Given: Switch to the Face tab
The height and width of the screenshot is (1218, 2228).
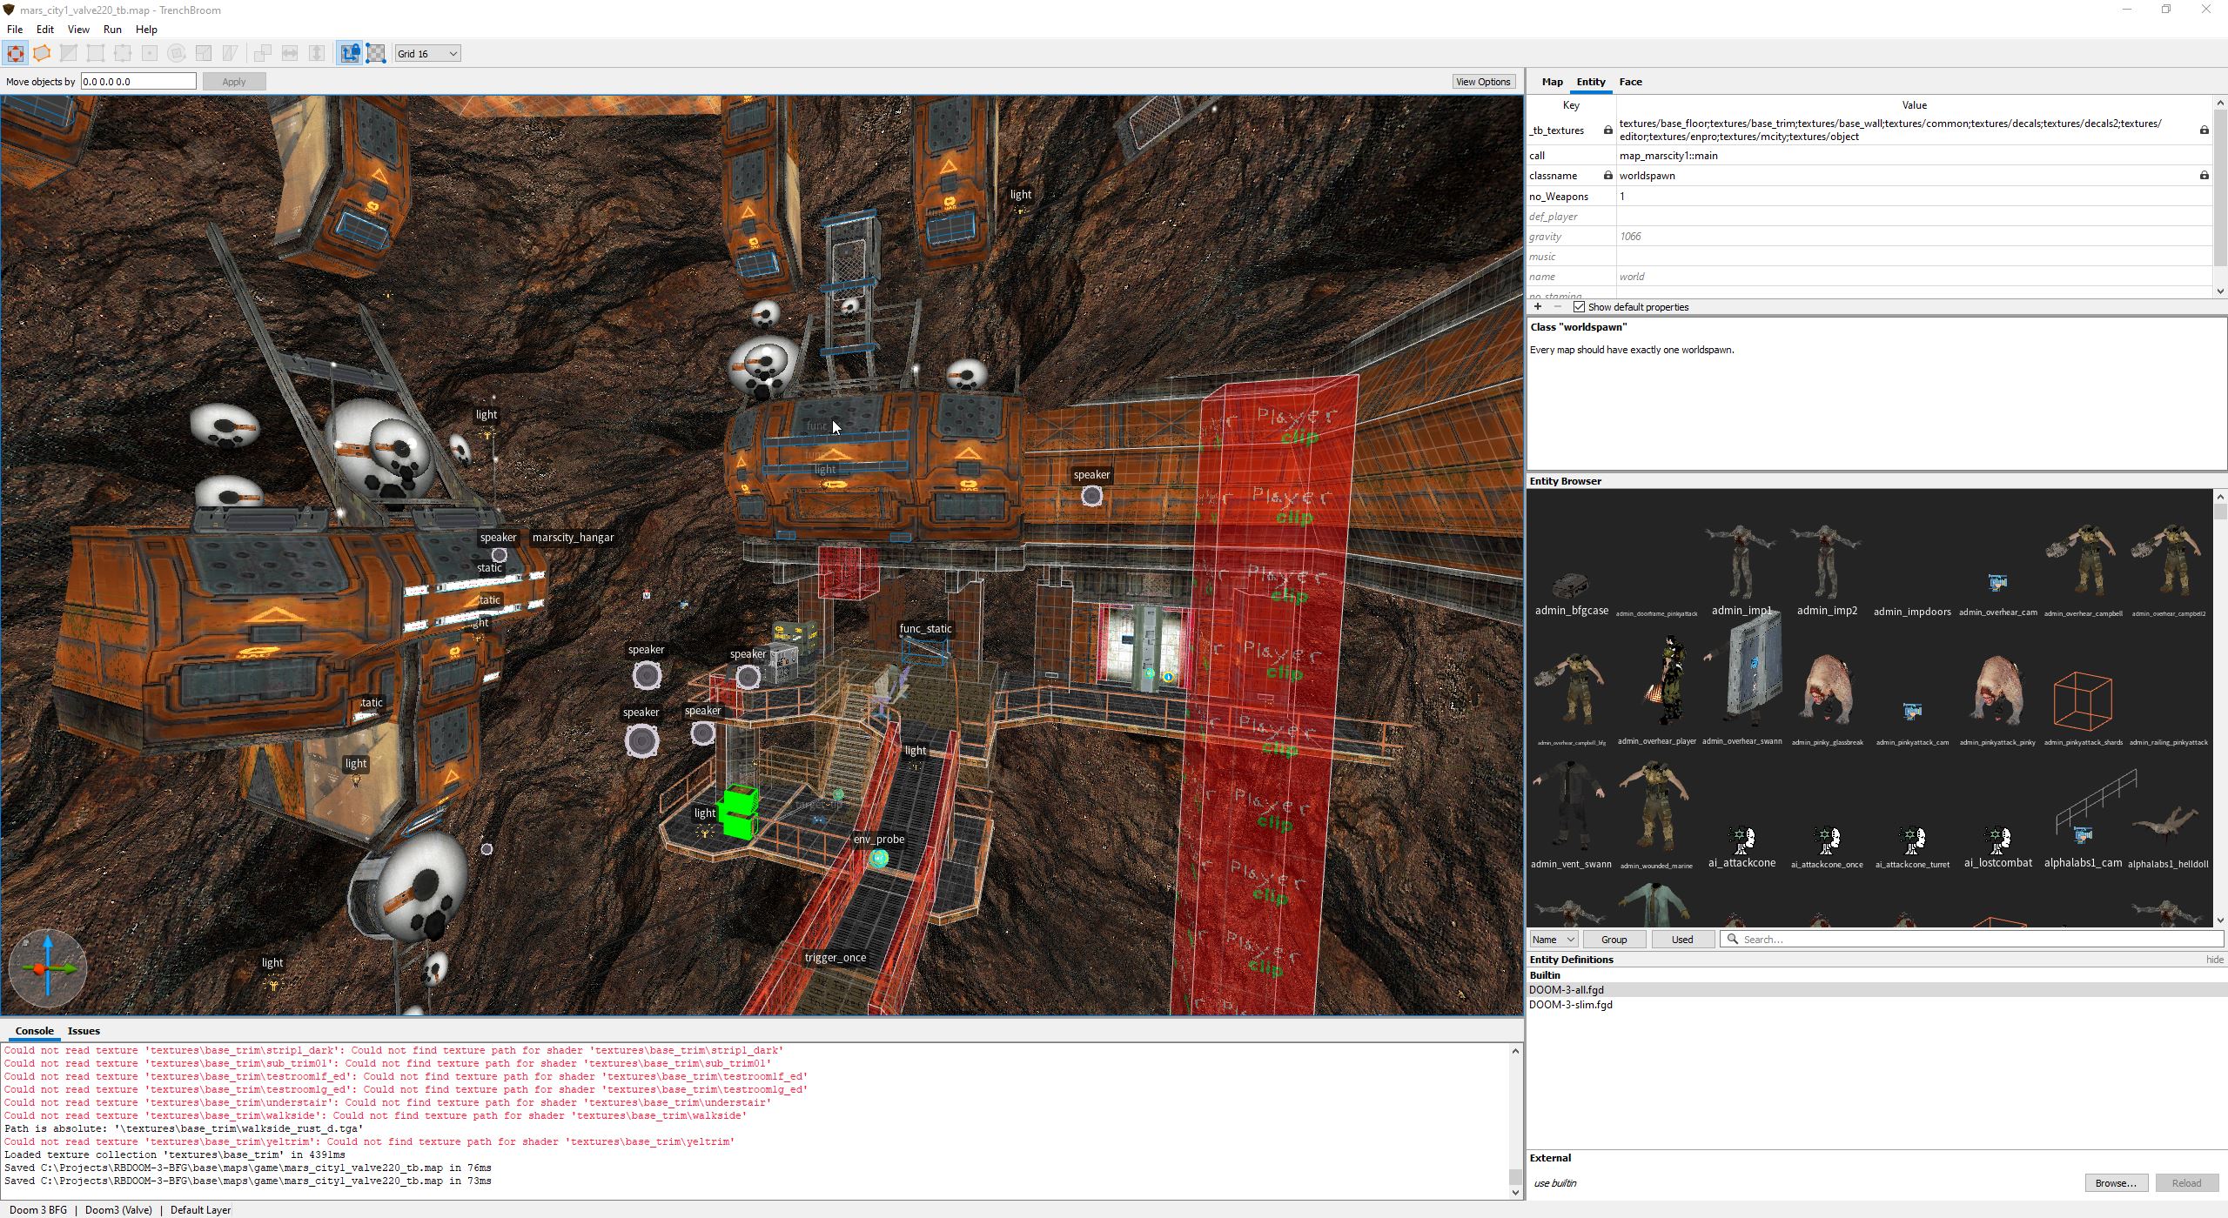Looking at the screenshot, I should [1630, 82].
